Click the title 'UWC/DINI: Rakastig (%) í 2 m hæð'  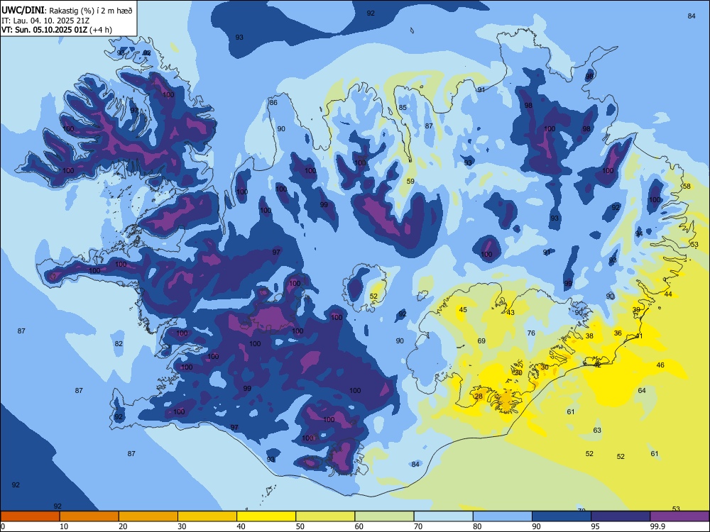pos(67,10)
